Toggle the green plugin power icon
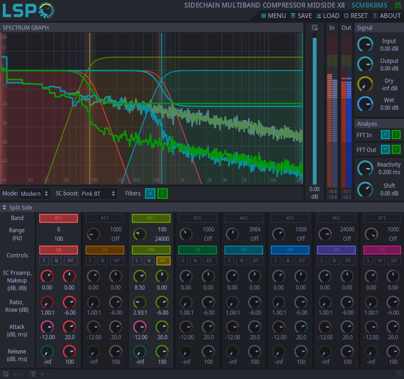404x379 pixels. [397, 5]
